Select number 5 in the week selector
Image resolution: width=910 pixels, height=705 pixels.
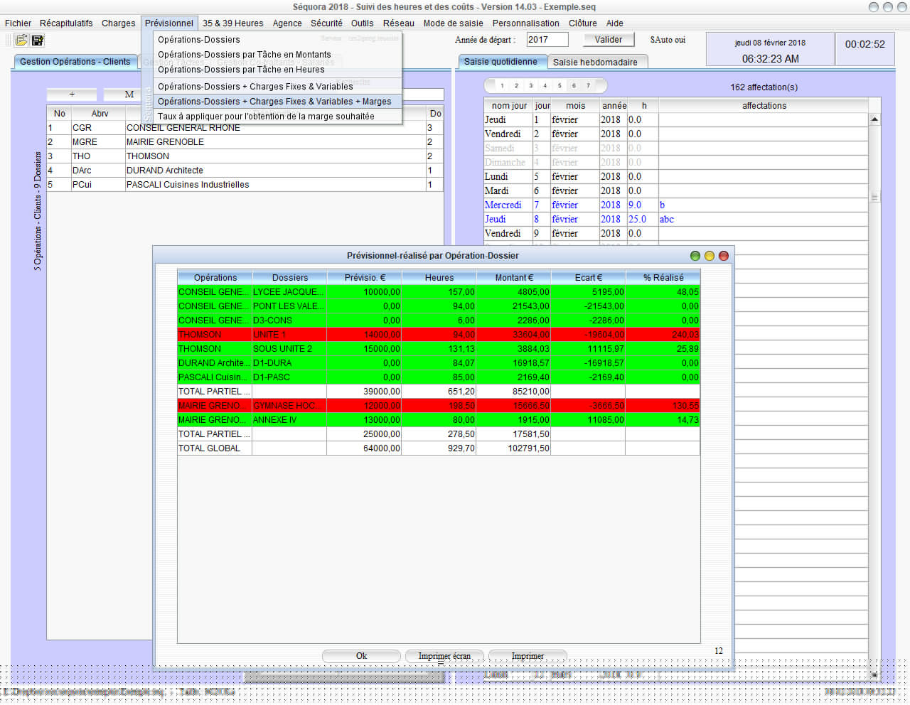(x=560, y=86)
